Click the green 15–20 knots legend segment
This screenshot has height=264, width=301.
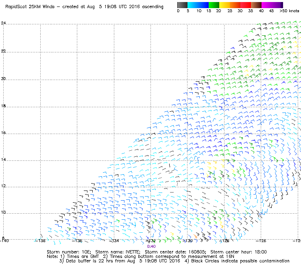(214, 5)
